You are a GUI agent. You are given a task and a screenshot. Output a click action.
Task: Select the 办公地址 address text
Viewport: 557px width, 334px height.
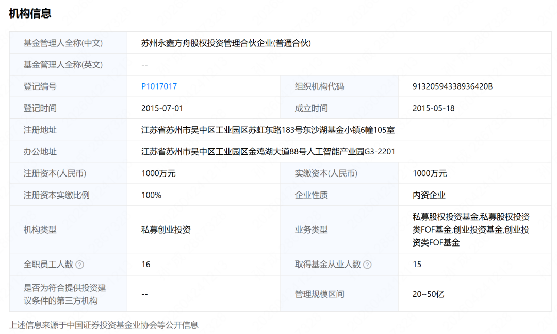tap(268, 151)
